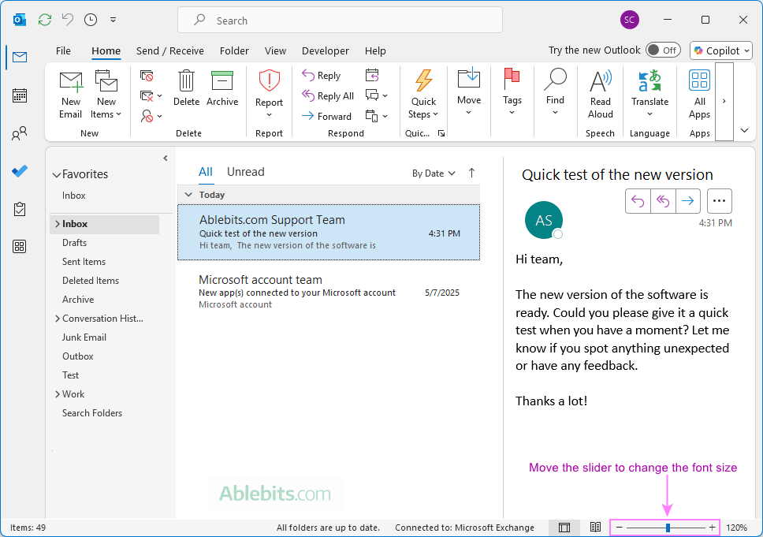Viewport: 763px width, 537px height.
Task: Collapse the Today message group
Action: (x=188, y=195)
